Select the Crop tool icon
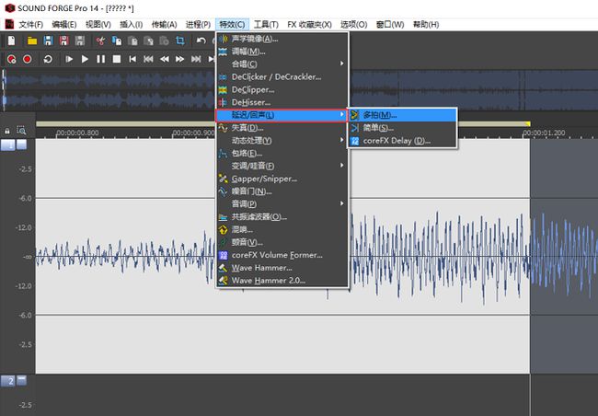This screenshot has width=598, height=416. pos(179,40)
